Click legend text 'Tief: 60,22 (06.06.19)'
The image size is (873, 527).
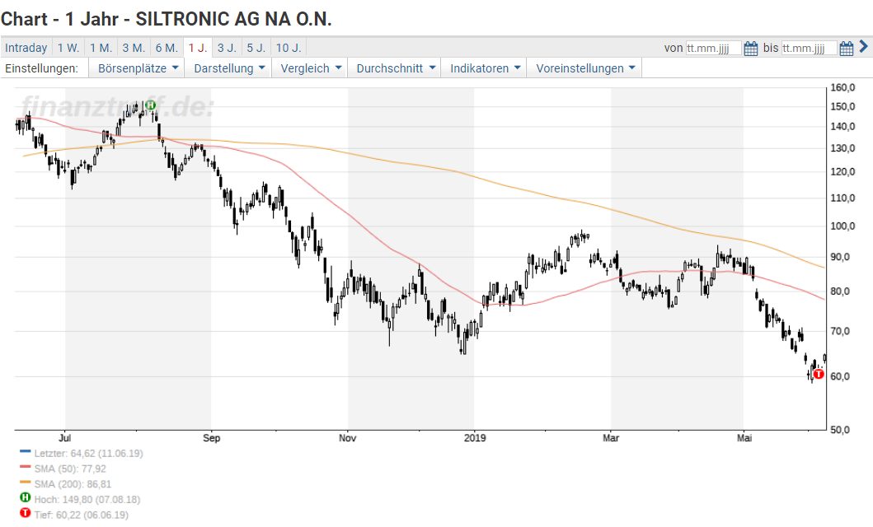[x=82, y=515]
